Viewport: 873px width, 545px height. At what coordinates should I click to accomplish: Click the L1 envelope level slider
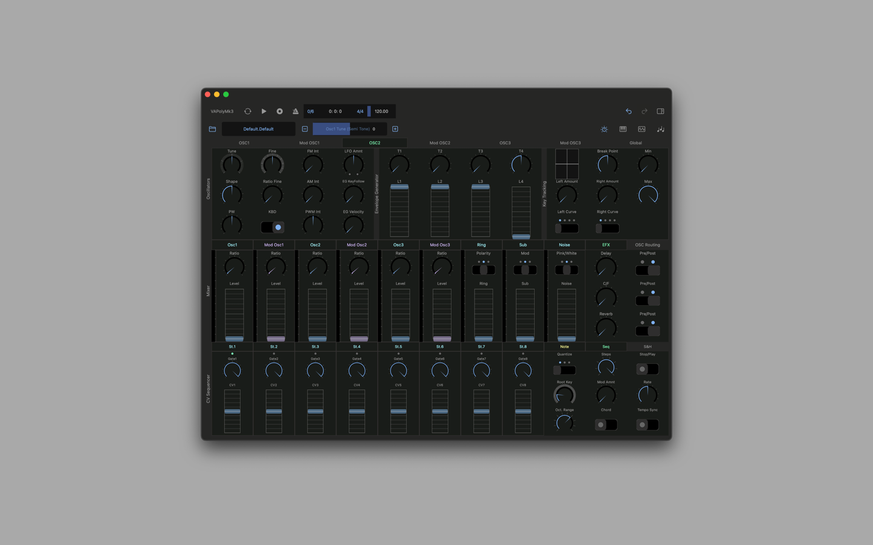tap(400, 211)
